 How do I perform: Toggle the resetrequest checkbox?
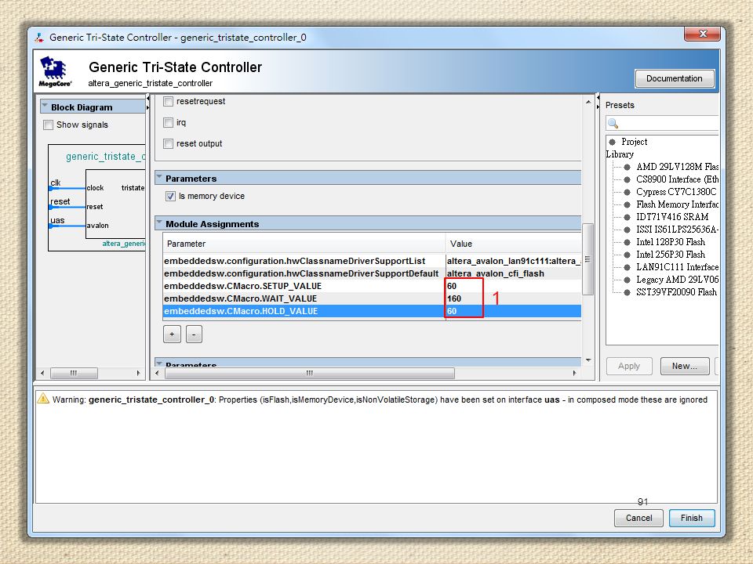(168, 101)
